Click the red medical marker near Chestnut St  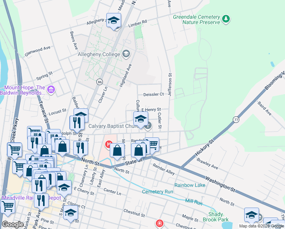pos(159,224)
